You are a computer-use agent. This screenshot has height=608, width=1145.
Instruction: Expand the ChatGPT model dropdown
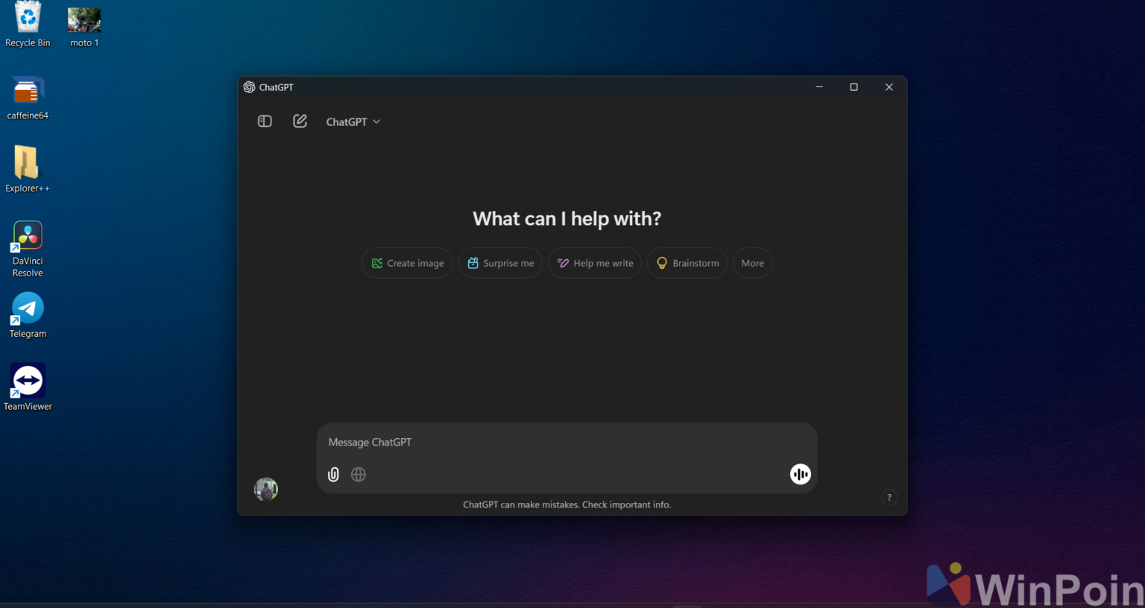tap(353, 121)
